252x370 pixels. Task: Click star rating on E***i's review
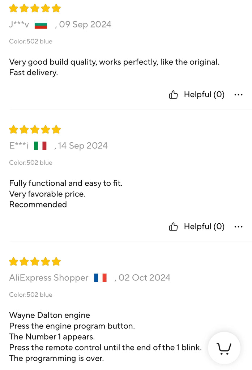tap(35, 129)
